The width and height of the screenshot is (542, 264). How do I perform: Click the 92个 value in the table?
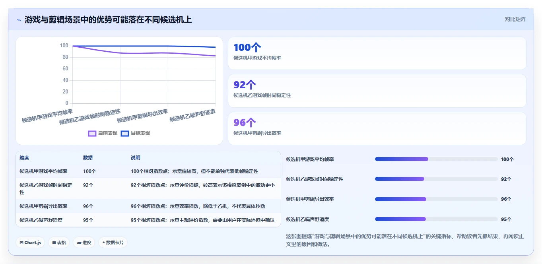coord(88,185)
